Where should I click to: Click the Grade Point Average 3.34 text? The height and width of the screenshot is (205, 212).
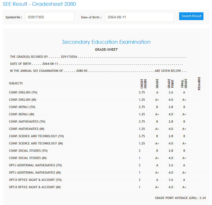click(180, 198)
